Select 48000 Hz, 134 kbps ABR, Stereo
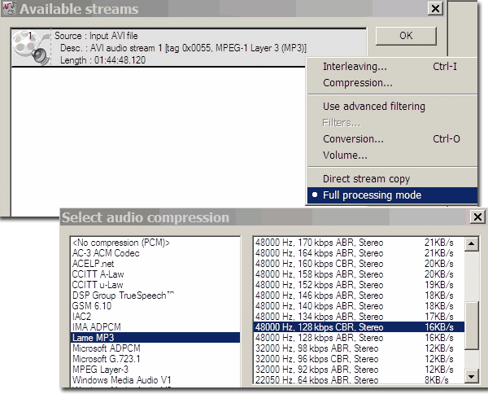The width and height of the screenshot is (488, 394). pos(359,317)
